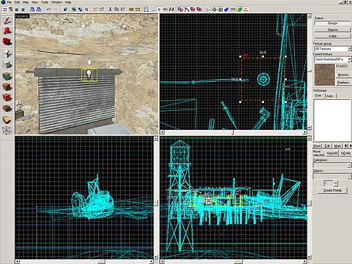
Task: Switch to the VisGroups User tab
Action: (x=318, y=96)
